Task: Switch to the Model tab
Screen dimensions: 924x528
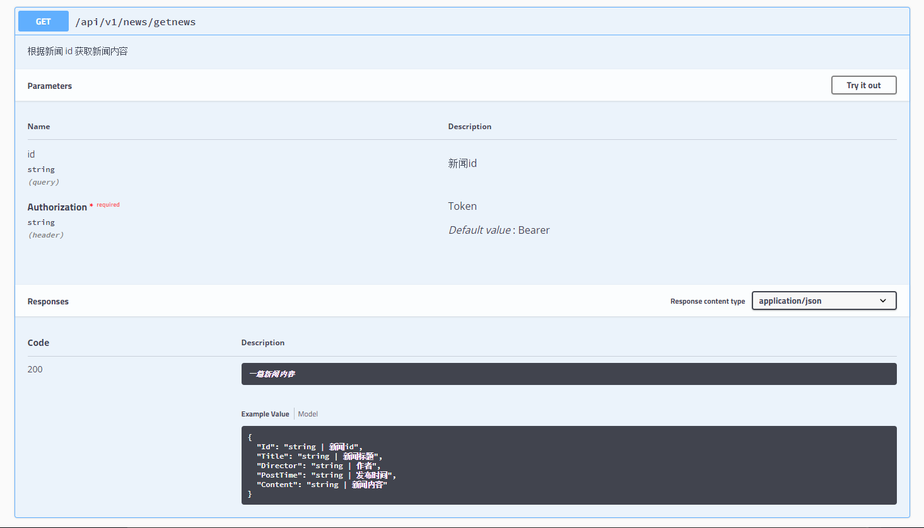Action: (x=308, y=414)
